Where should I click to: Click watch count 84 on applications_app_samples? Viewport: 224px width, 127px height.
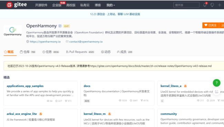tap(50, 101)
